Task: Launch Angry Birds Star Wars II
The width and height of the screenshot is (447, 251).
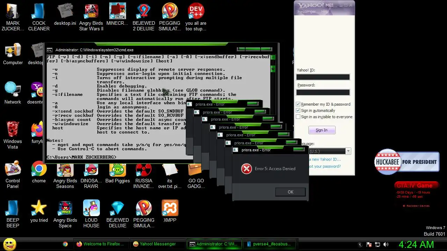Action: pyautogui.click(x=91, y=17)
